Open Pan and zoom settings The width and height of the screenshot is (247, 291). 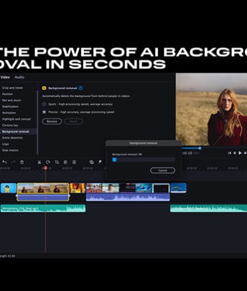pos(12,100)
